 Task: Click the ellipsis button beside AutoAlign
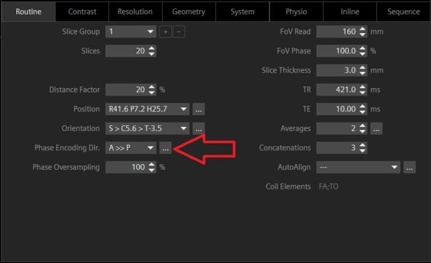tap(410, 167)
